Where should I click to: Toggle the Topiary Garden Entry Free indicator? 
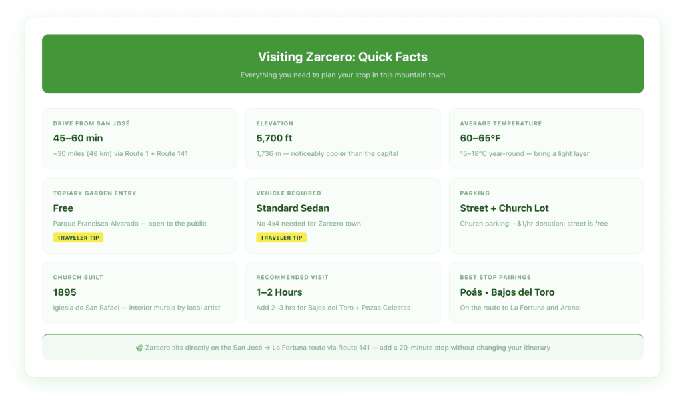(x=63, y=208)
